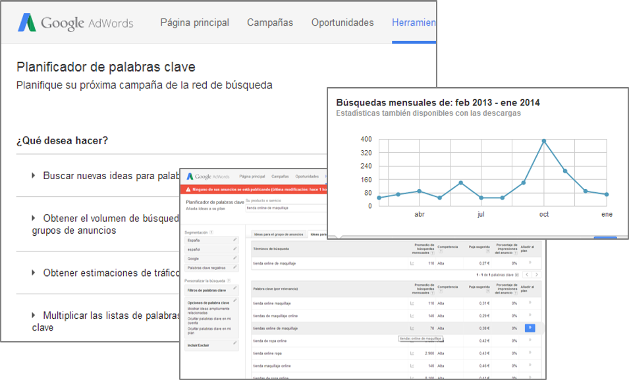Click 'Mostrar ideas ampliamente relacionadas' option
This screenshot has width=629, height=380.
pos(209,311)
